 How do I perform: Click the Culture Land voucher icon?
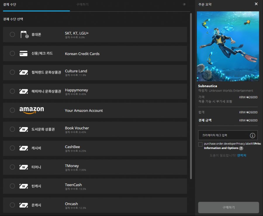coord(24,72)
